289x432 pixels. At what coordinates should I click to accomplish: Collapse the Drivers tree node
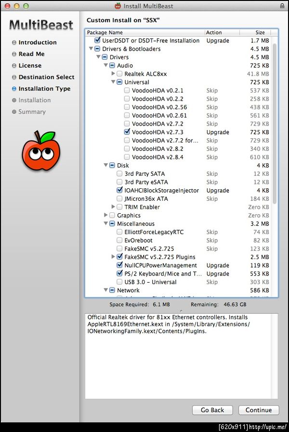coord(98,57)
